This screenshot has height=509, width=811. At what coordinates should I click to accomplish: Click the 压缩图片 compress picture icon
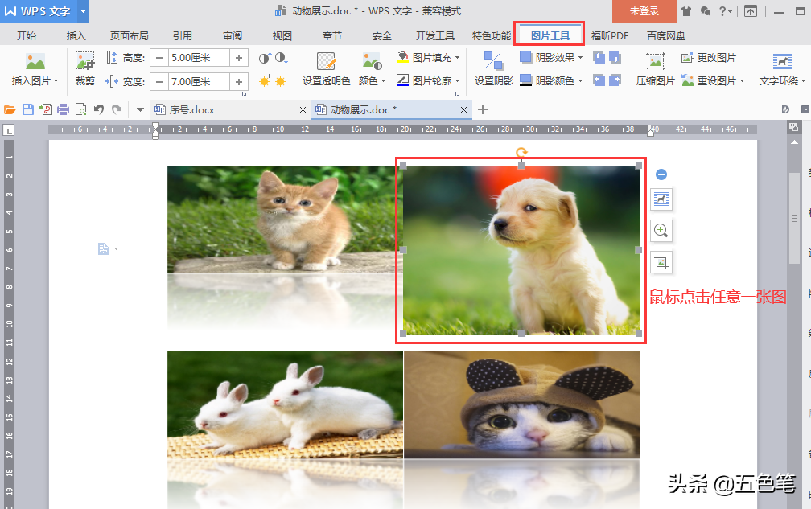coord(656,68)
